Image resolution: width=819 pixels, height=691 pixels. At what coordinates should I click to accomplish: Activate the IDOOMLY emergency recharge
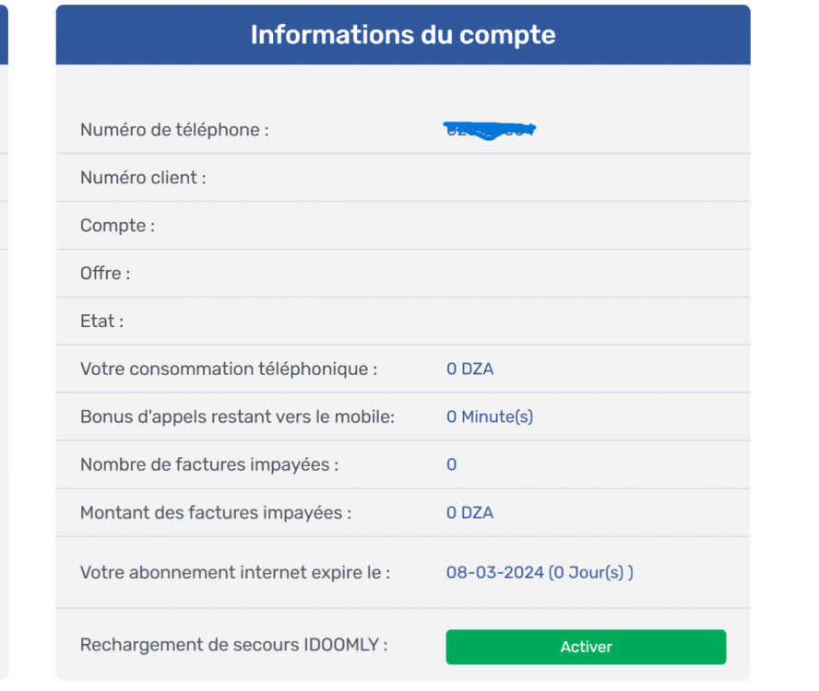pos(586,647)
